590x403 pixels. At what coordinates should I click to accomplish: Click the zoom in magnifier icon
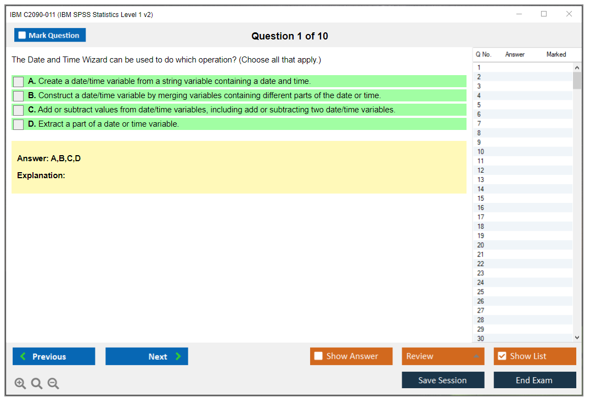click(20, 384)
